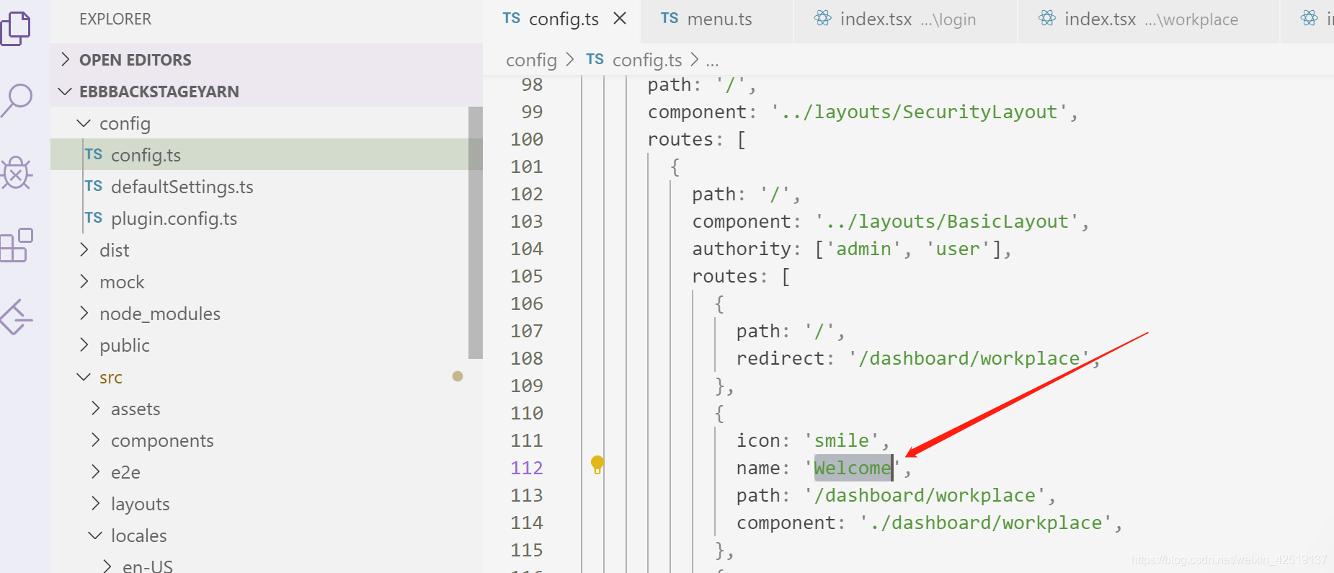
Task: Expand the assets folder
Action: coord(95,409)
